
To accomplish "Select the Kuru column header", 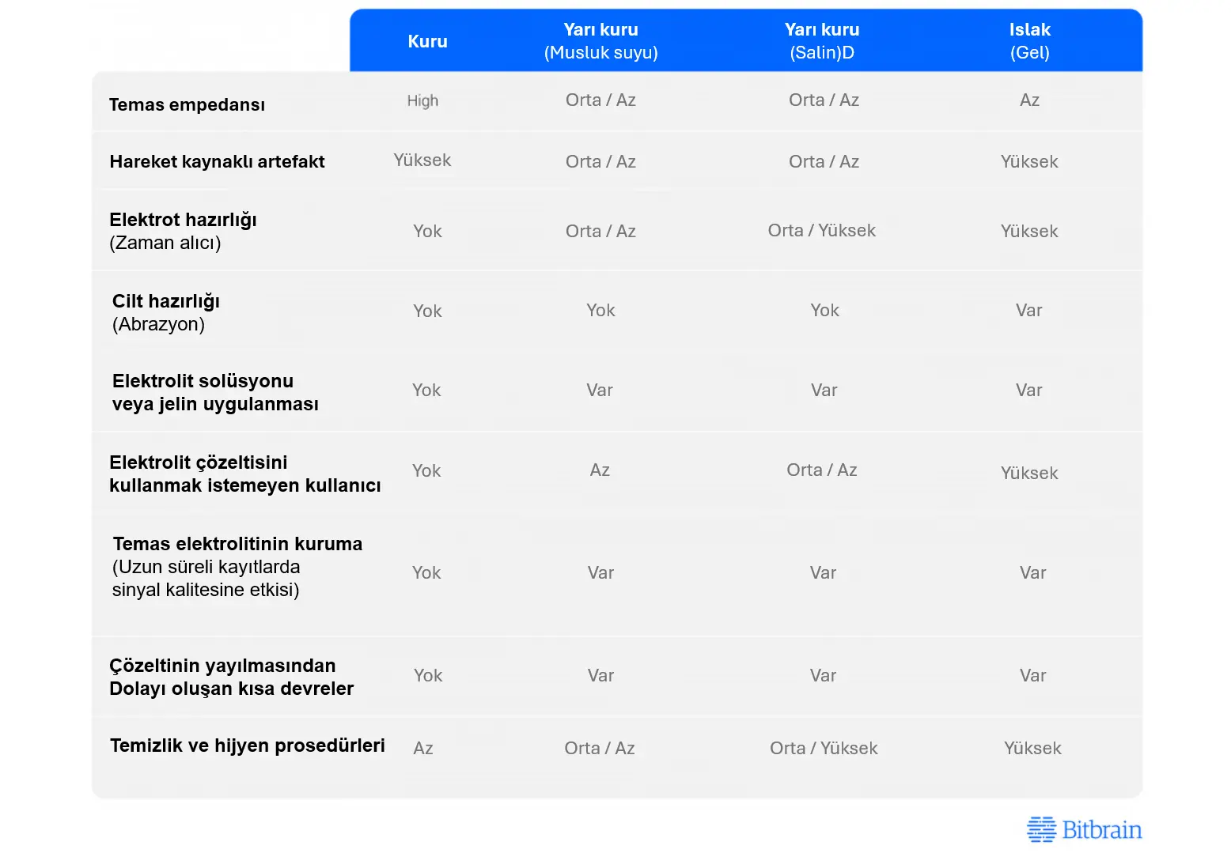I will (427, 41).
